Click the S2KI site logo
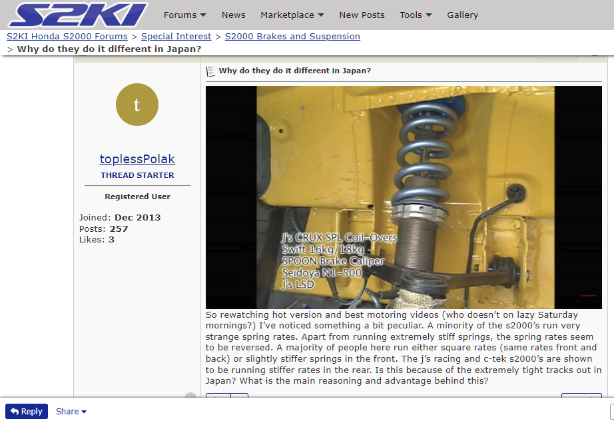This screenshot has width=614, height=425. coord(79,15)
